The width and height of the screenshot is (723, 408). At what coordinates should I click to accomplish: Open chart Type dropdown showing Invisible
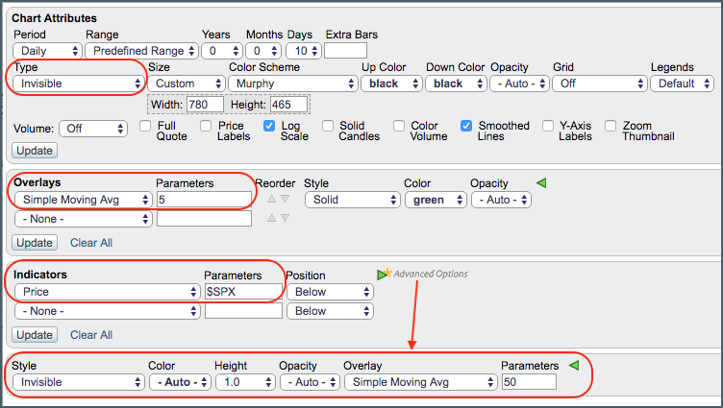pos(79,84)
